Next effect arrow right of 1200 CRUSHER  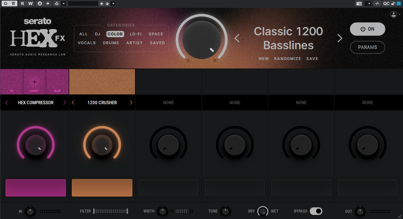pos(131,103)
